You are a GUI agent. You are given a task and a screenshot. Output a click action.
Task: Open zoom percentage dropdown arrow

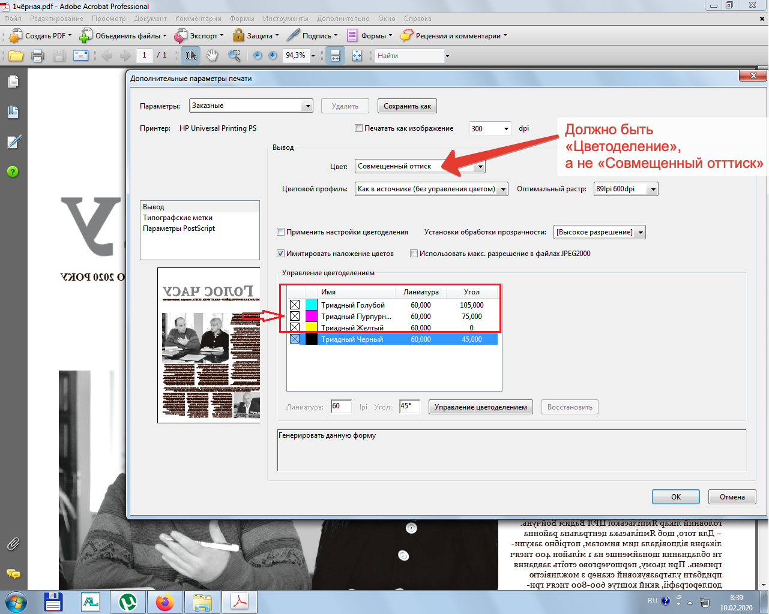(x=313, y=56)
